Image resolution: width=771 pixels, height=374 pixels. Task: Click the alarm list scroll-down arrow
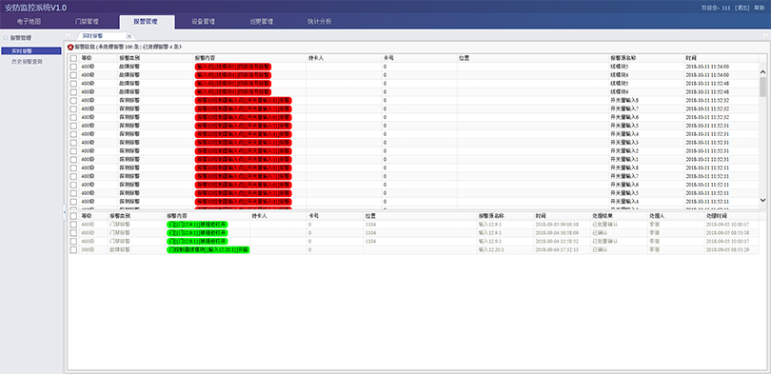click(x=762, y=200)
